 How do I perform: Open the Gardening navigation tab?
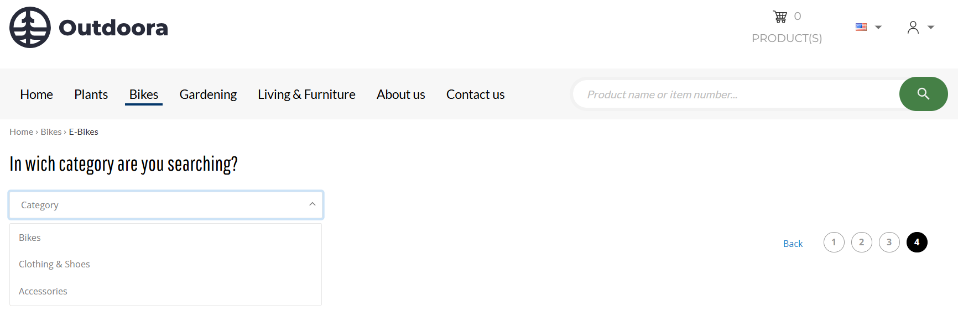click(208, 94)
